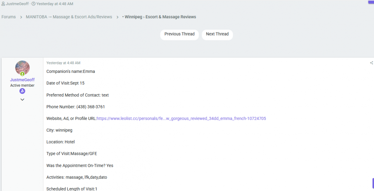The height and width of the screenshot is (191, 374).
Task: Open JustmeGeoff's avatar picture
Action: pyautogui.click(x=22, y=68)
